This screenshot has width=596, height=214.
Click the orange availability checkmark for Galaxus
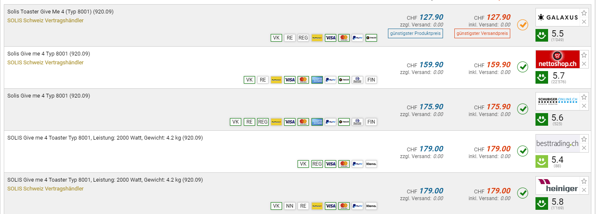522,25
